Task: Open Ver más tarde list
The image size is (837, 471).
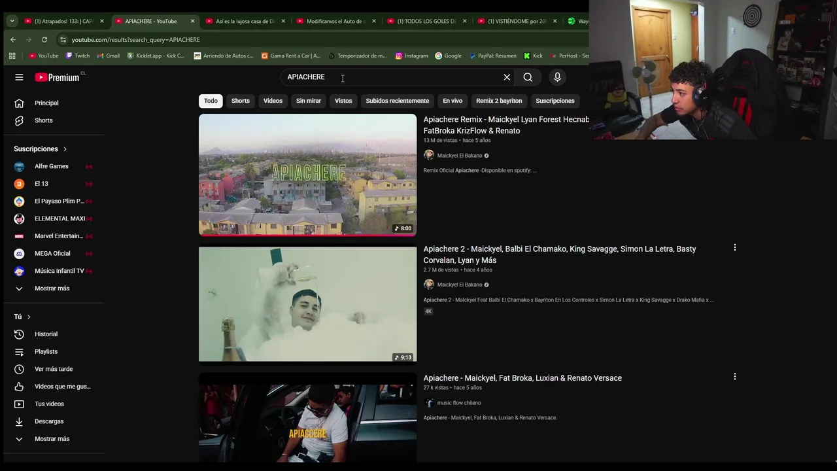Action: point(54,369)
